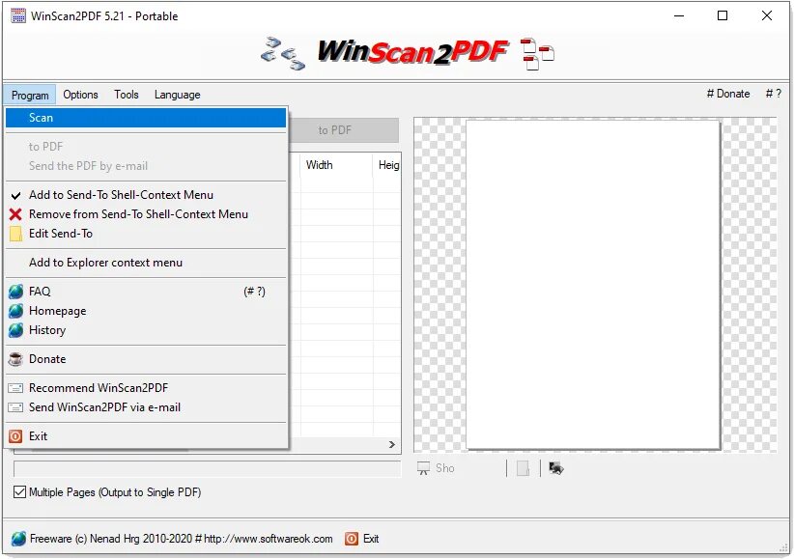
Task: Click the coffee cup Donate icon
Action: pos(15,359)
